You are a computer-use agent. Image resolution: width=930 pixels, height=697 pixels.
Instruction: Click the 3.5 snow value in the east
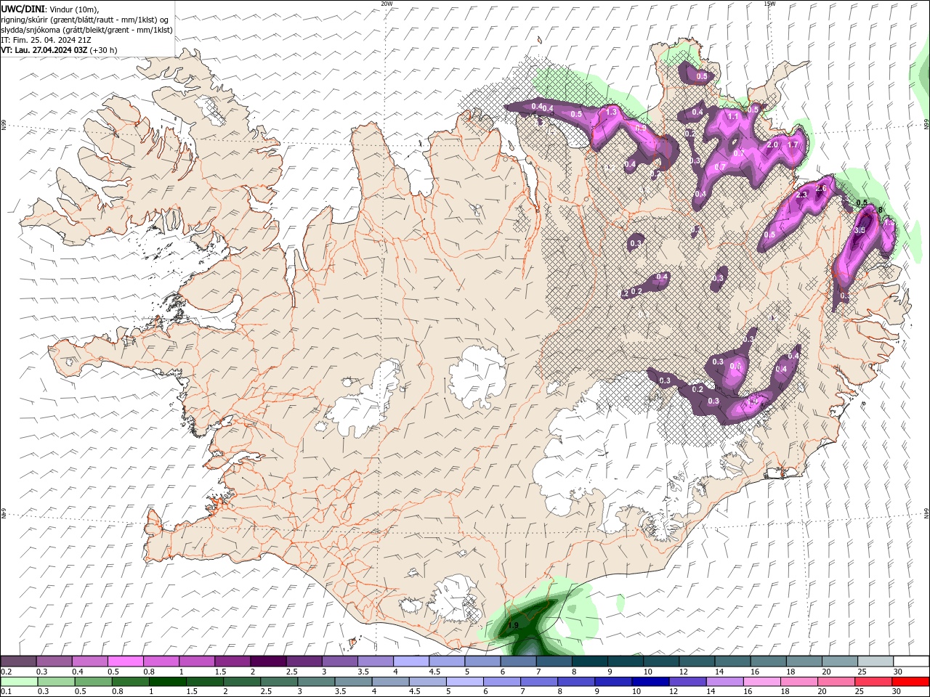[x=860, y=230]
